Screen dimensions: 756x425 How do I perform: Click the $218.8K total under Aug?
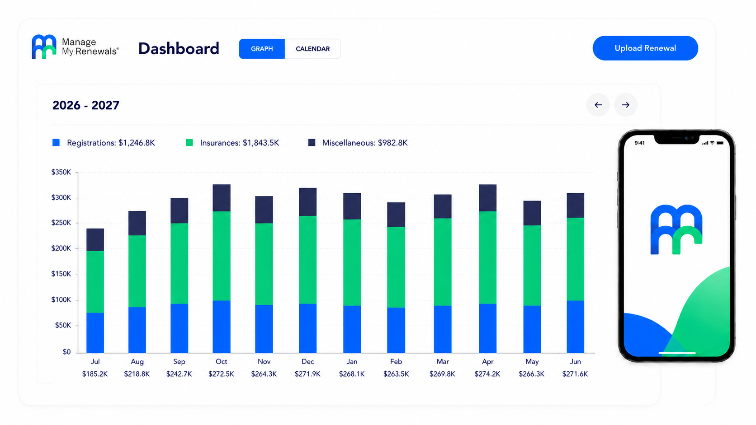[137, 374]
